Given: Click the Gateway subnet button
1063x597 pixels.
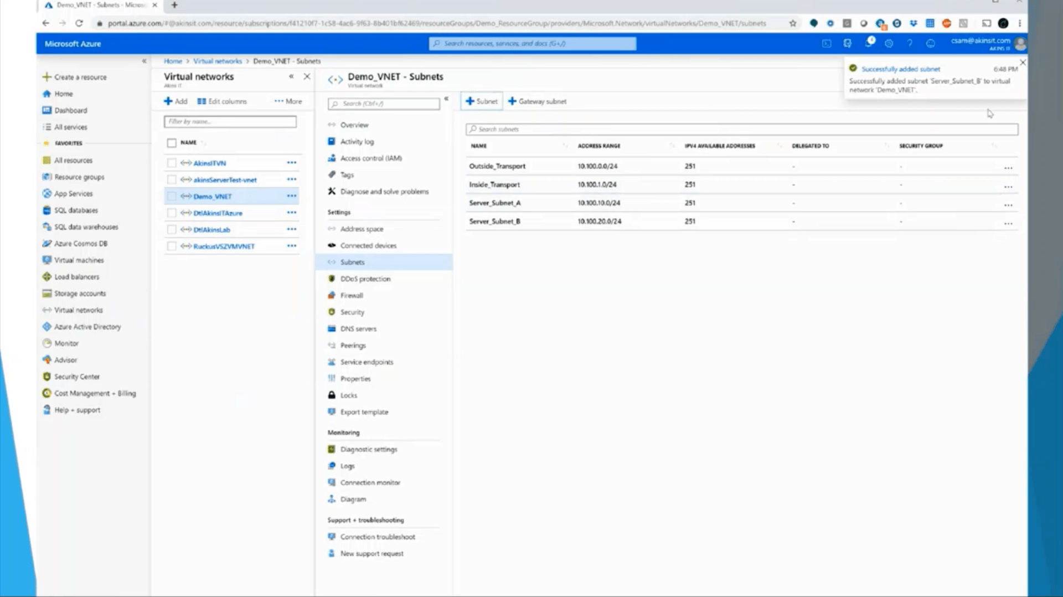Looking at the screenshot, I should [536, 101].
